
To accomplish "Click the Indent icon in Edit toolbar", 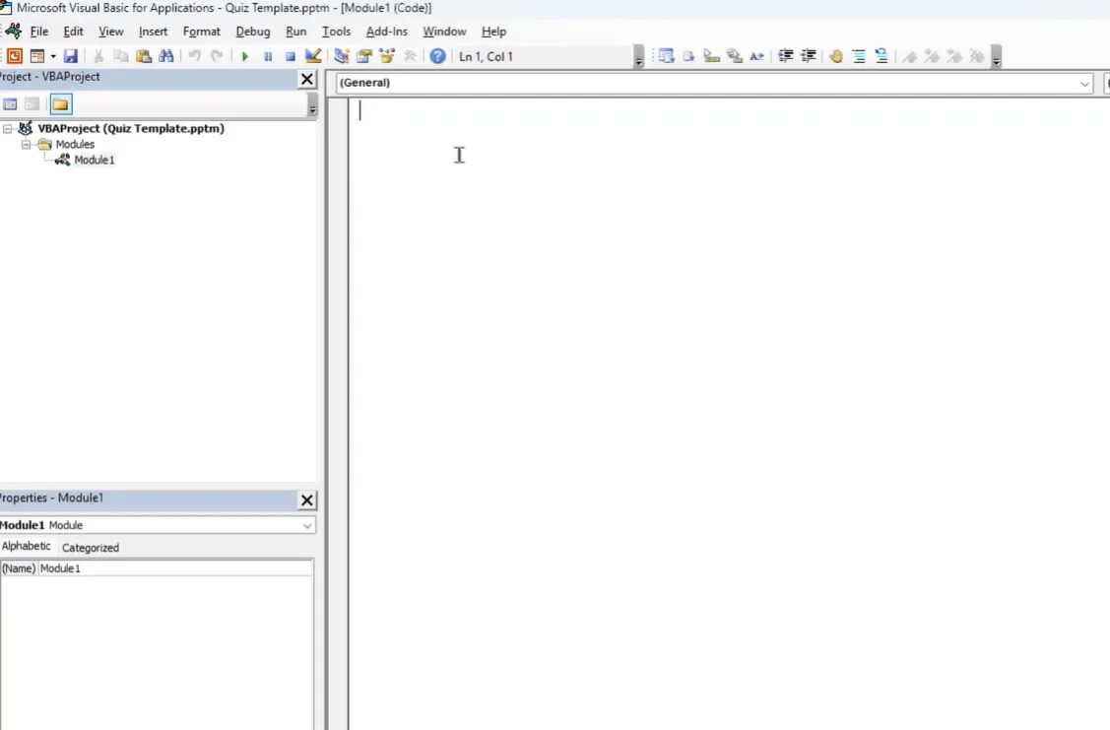I will pyautogui.click(x=786, y=56).
